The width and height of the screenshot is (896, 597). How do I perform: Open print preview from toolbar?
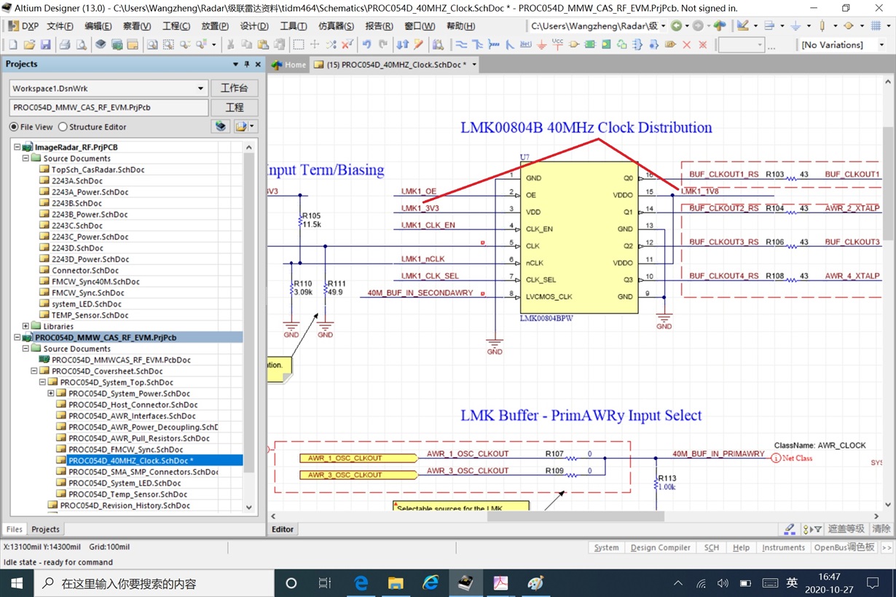pos(80,44)
